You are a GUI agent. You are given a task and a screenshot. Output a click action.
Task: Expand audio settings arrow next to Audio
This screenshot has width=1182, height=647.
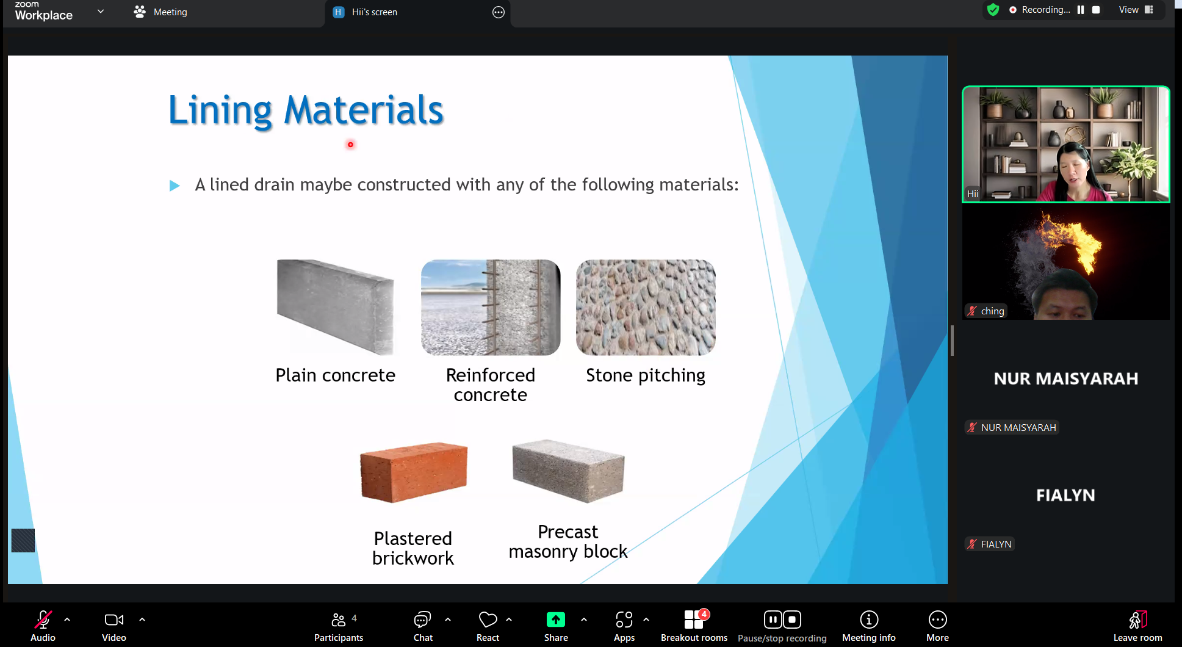(67, 620)
